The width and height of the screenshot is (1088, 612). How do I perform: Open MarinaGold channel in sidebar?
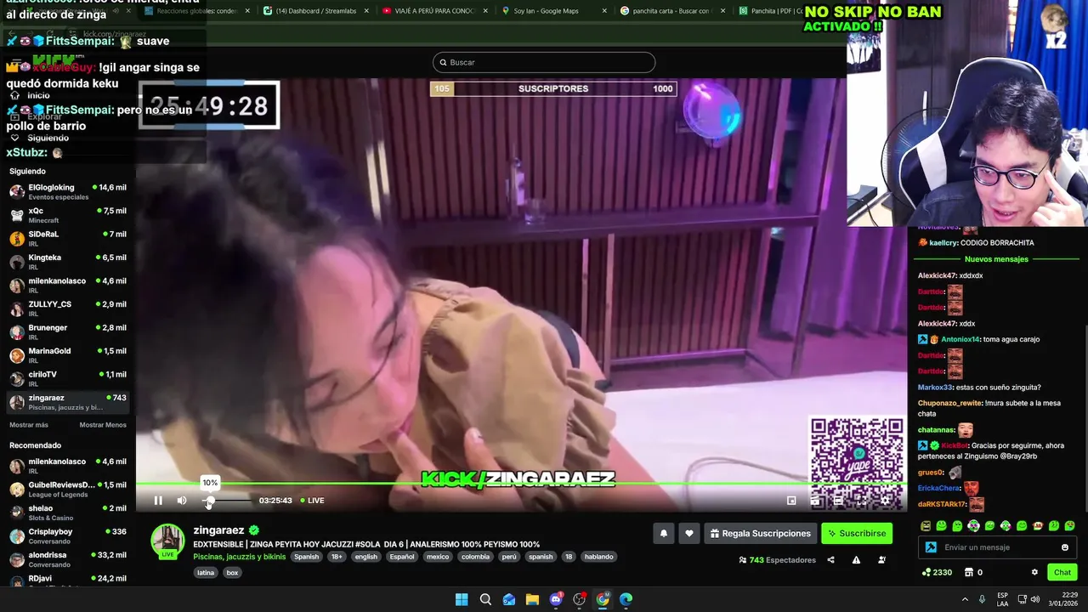tap(68, 355)
